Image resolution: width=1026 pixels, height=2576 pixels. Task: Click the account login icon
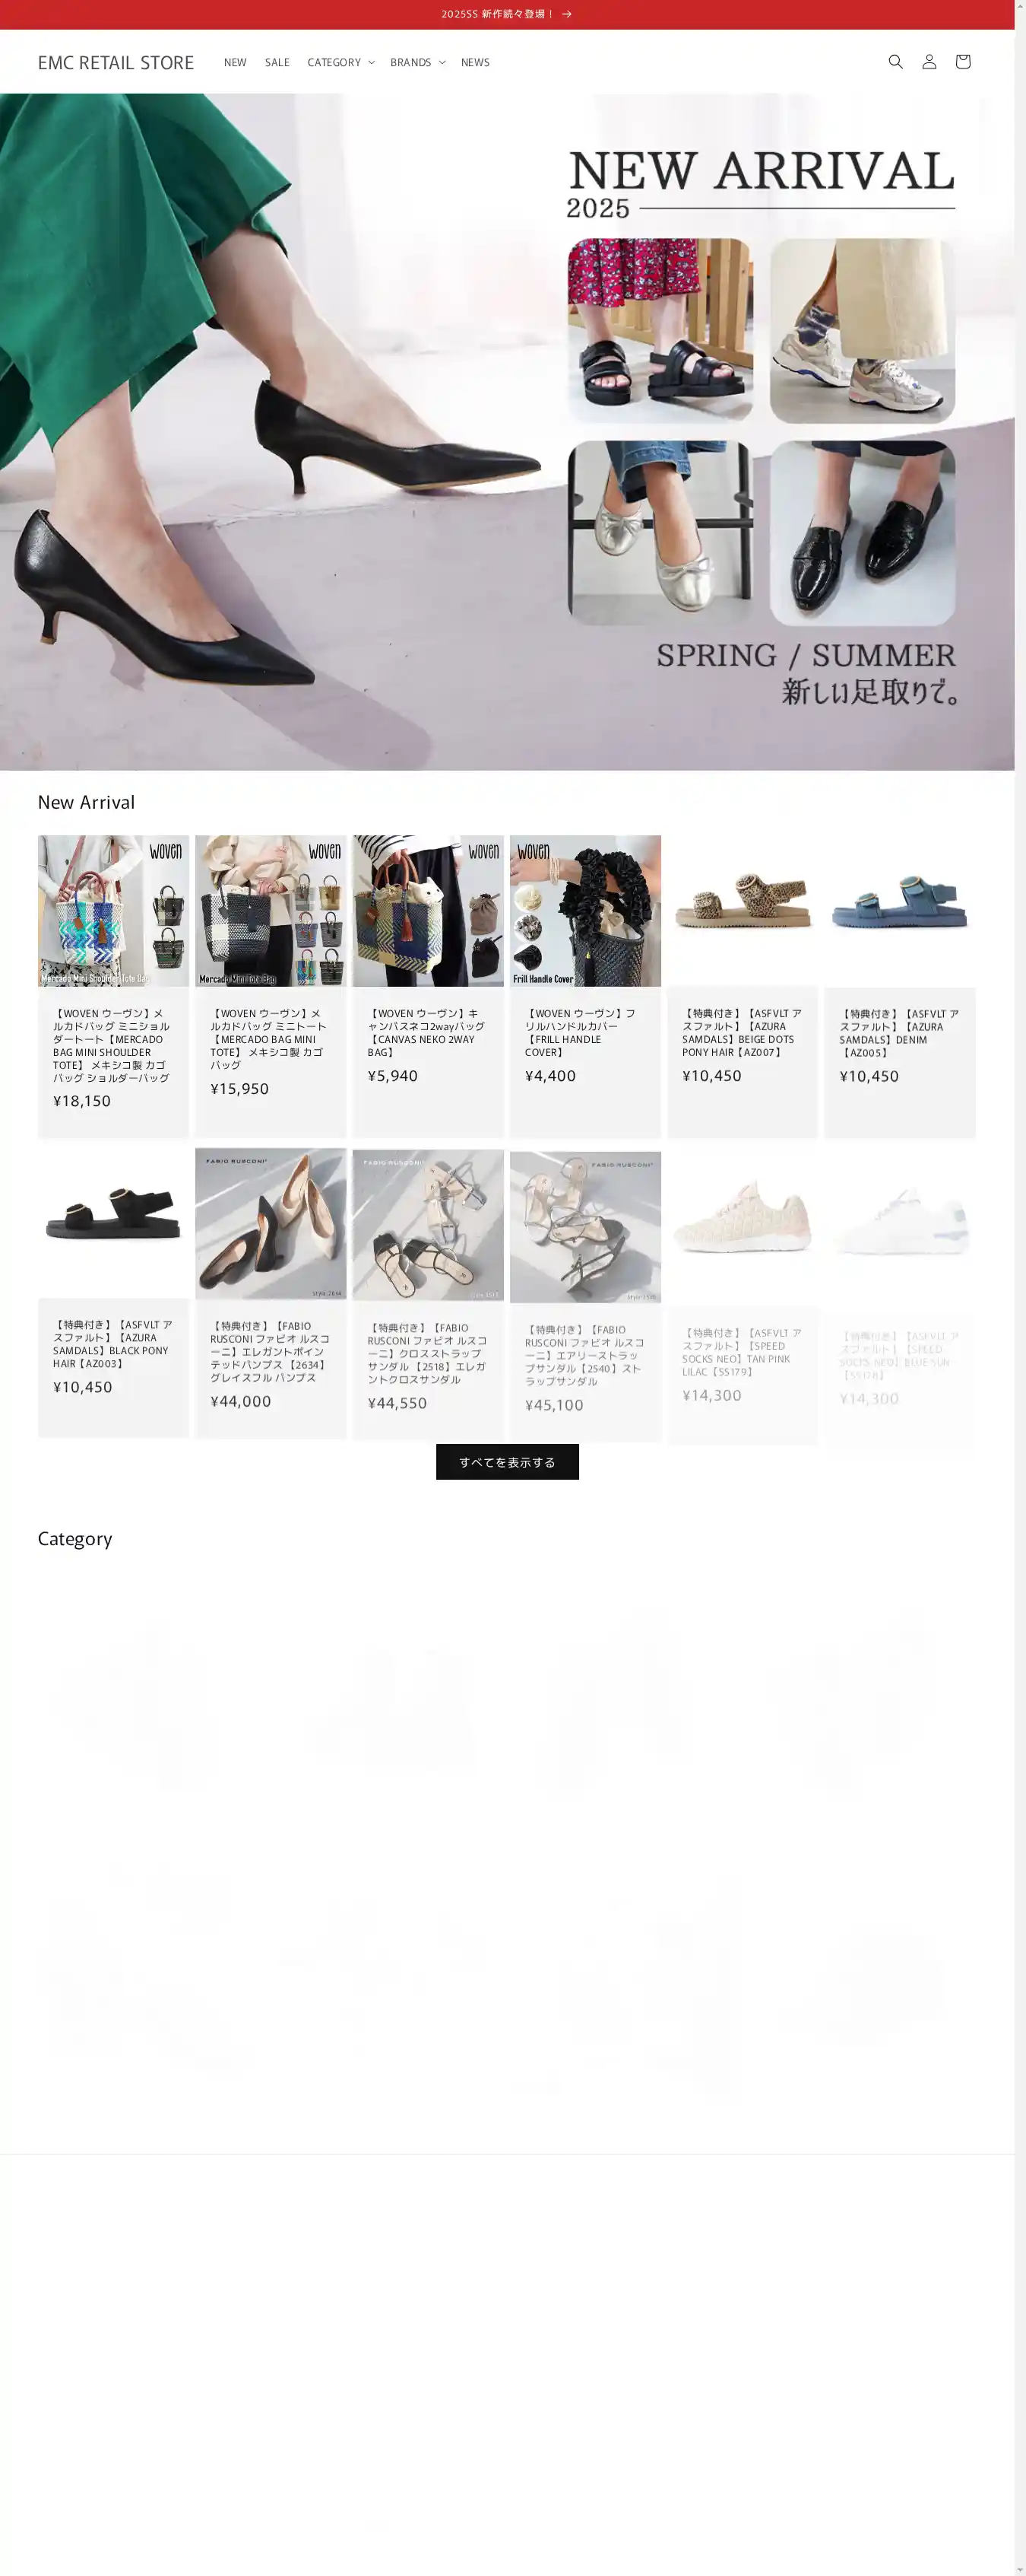pos(929,62)
